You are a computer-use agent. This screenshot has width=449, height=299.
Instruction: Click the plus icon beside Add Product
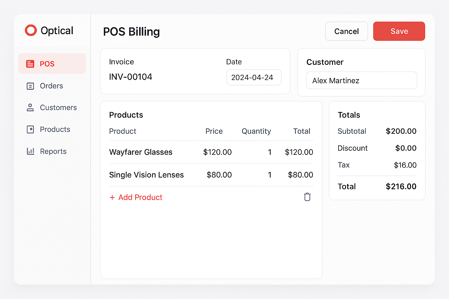click(113, 197)
